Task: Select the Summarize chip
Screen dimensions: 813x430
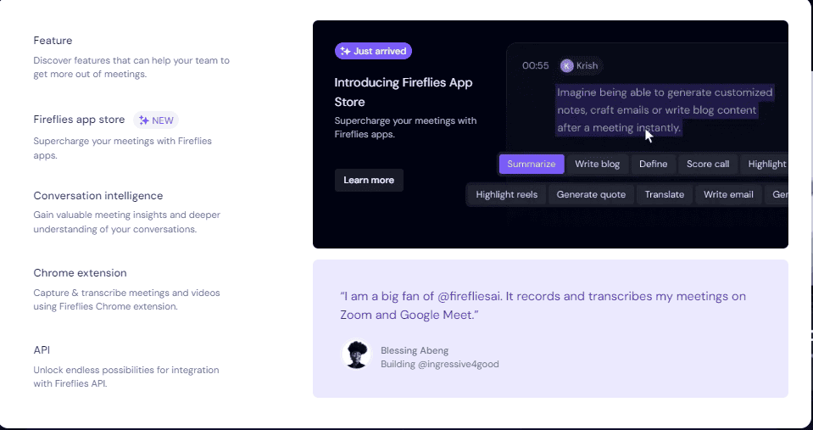Action: click(x=532, y=165)
